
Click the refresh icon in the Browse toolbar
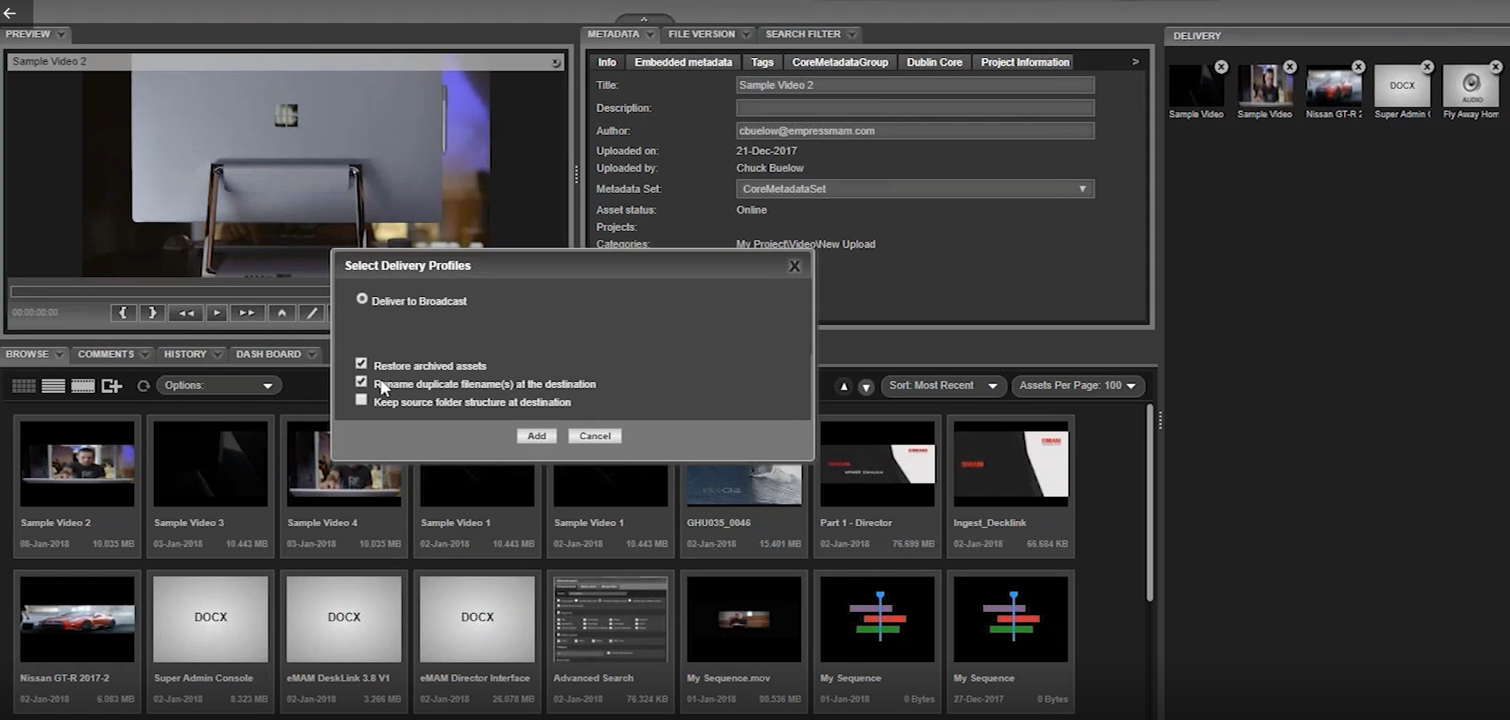(144, 386)
